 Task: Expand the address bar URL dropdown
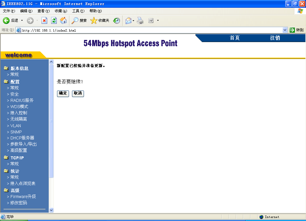tap(285, 30)
